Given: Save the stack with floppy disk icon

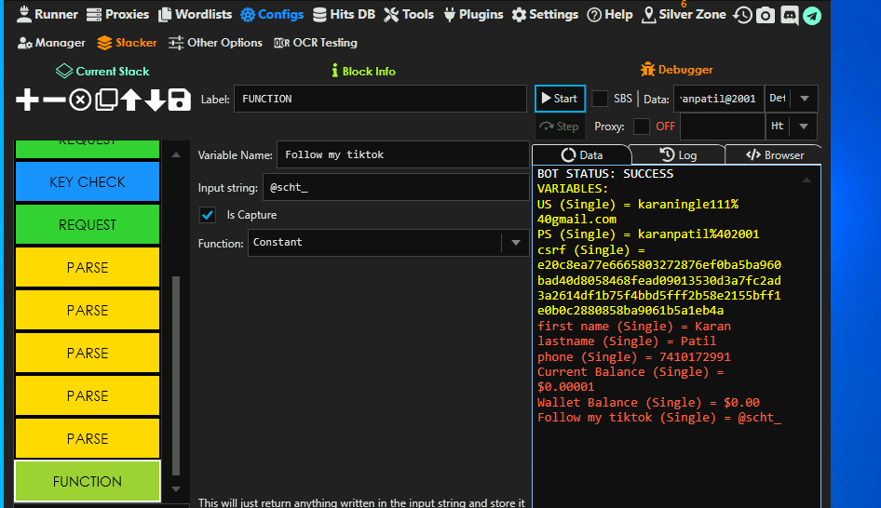Looking at the screenshot, I should [180, 100].
